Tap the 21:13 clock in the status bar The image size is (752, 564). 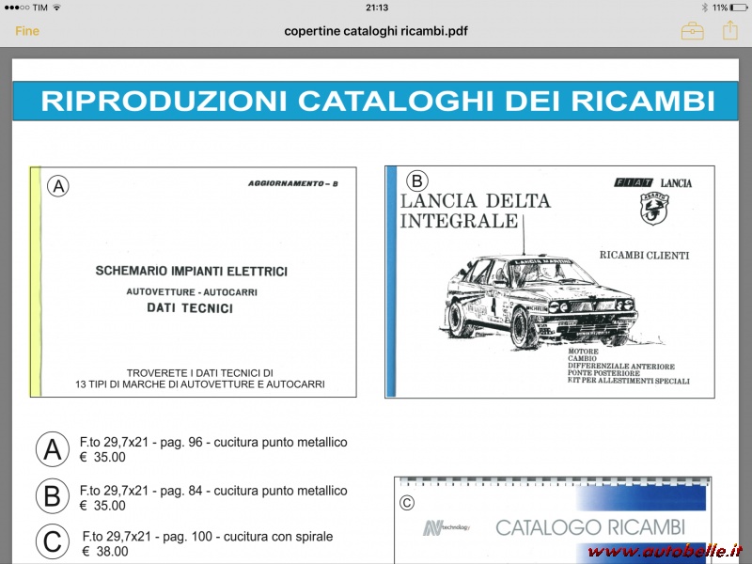tap(376, 8)
